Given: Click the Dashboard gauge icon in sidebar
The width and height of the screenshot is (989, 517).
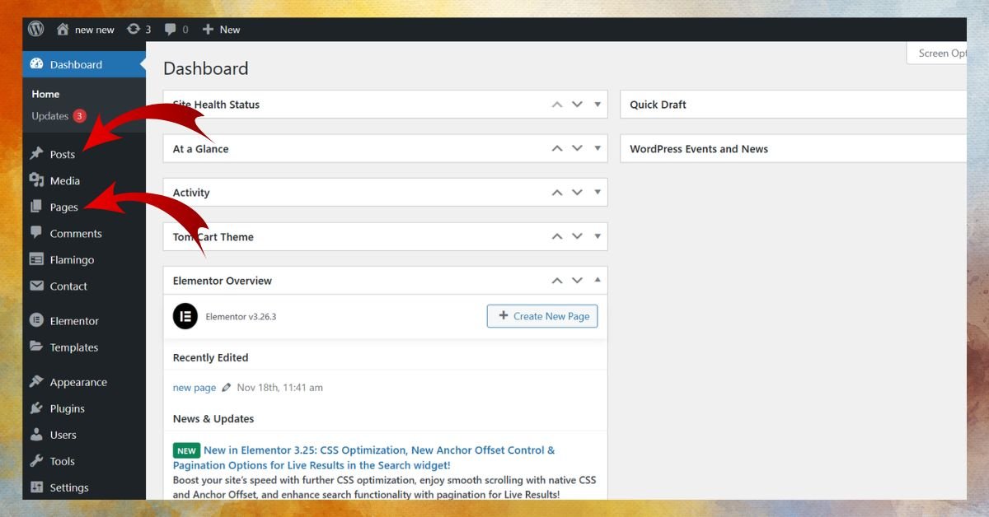Looking at the screenshot, I should [x=36, y=64].
